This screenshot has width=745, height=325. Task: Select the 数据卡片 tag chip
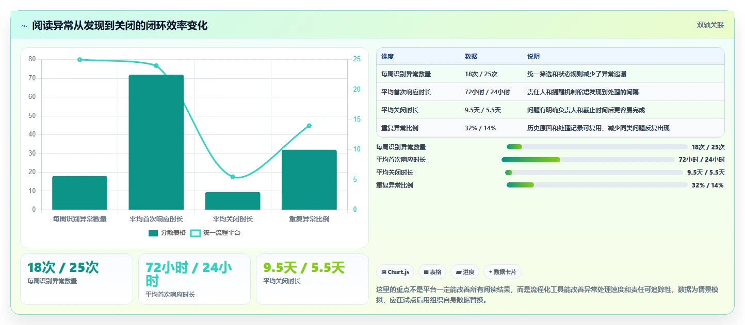click(503, 272)
